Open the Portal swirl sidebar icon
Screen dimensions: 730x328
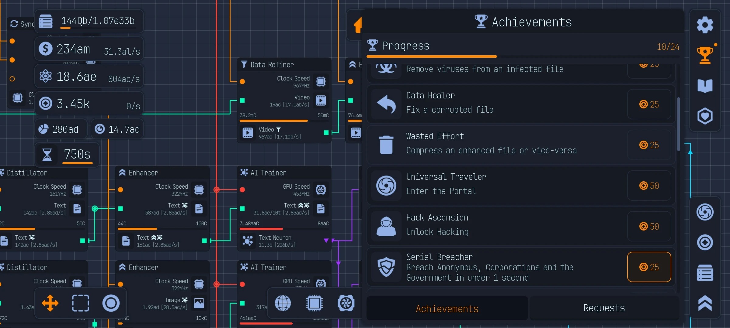pos(705,212)
